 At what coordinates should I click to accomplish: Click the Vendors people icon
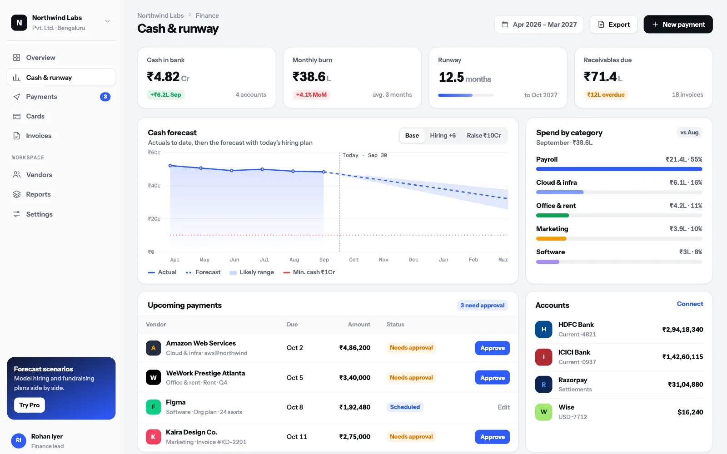pos(17,175)
